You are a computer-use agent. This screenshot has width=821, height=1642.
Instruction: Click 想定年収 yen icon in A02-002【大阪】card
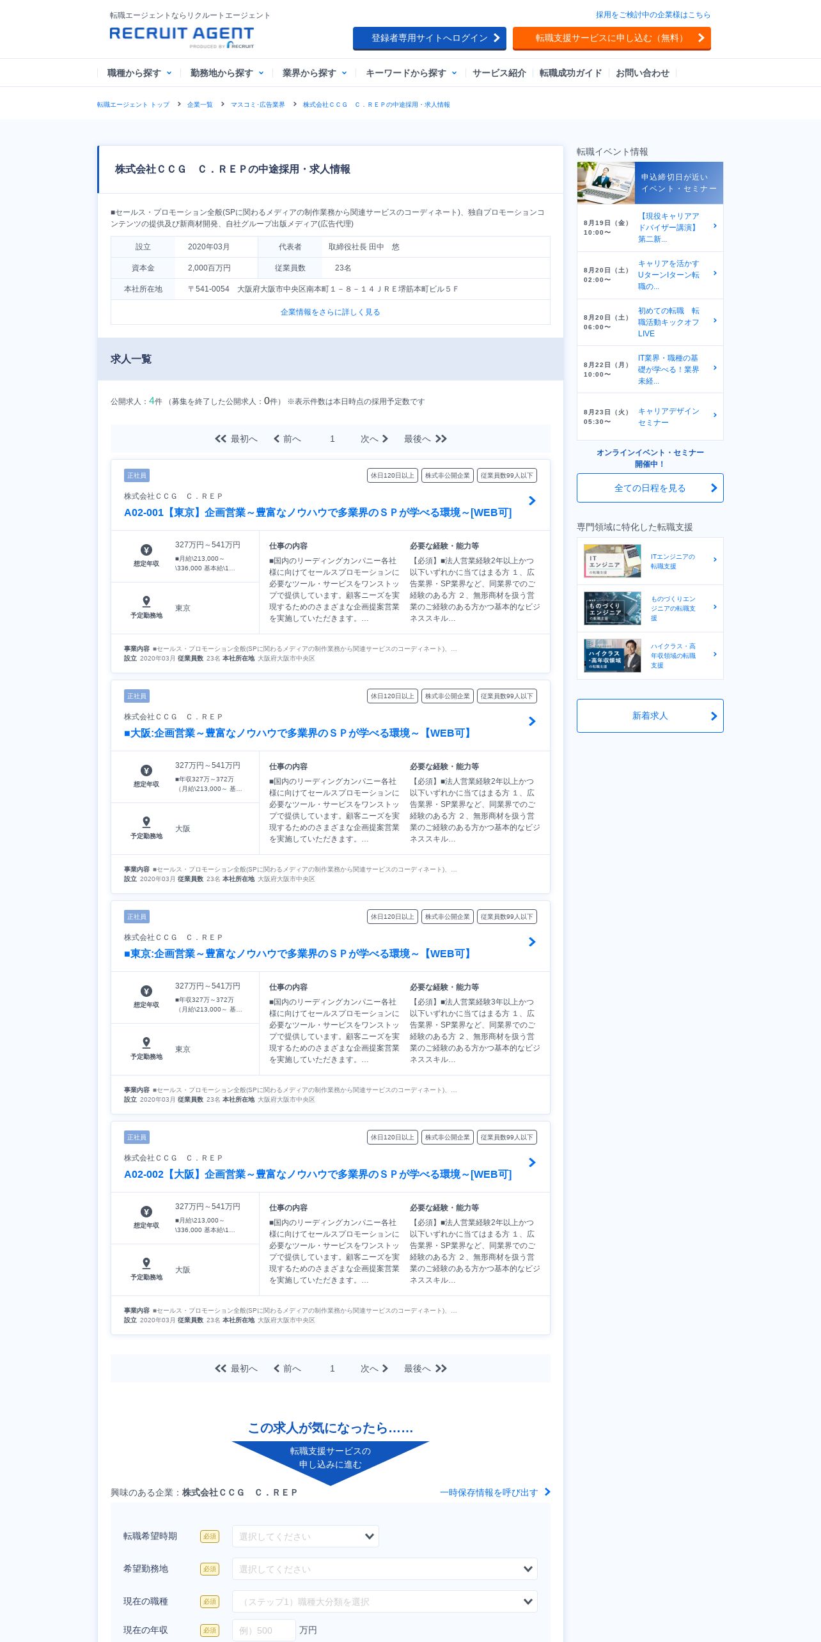point(146,1212)
